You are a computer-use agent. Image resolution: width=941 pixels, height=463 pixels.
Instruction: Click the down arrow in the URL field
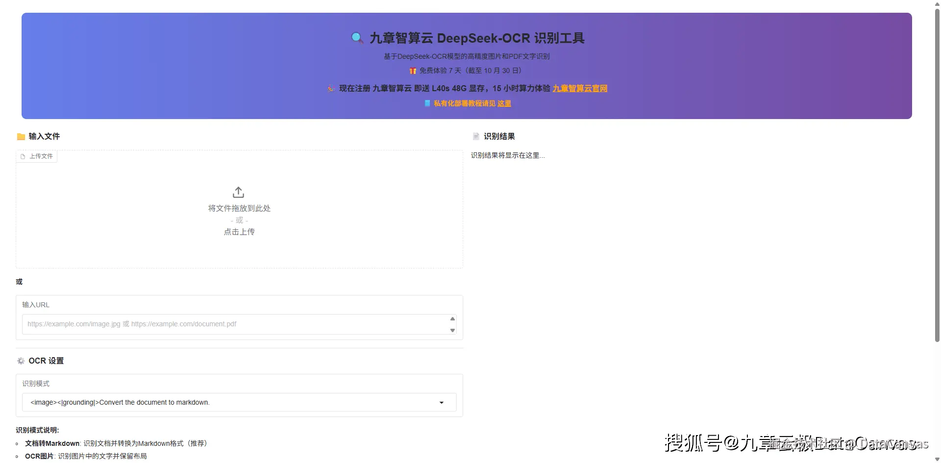pos(452,330)
